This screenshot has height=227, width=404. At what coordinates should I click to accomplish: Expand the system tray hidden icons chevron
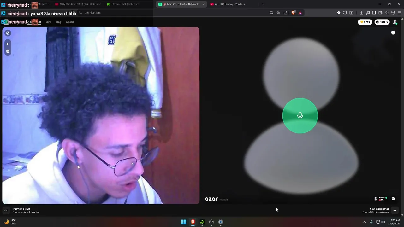(365, 222)
